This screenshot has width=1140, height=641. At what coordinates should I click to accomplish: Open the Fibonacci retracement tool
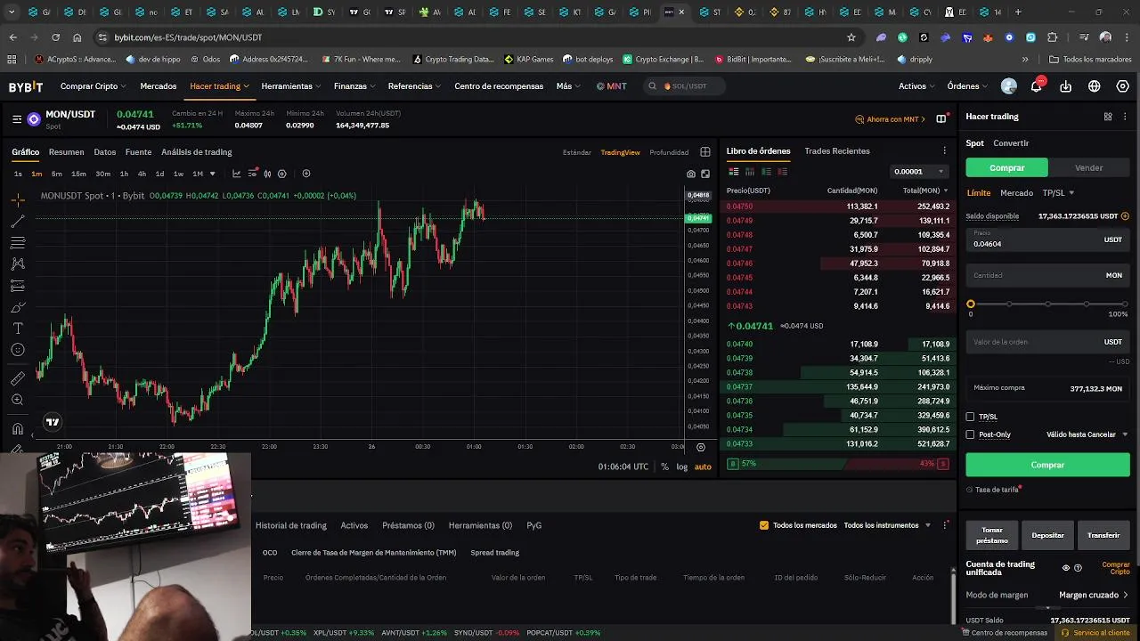(18, 242)
